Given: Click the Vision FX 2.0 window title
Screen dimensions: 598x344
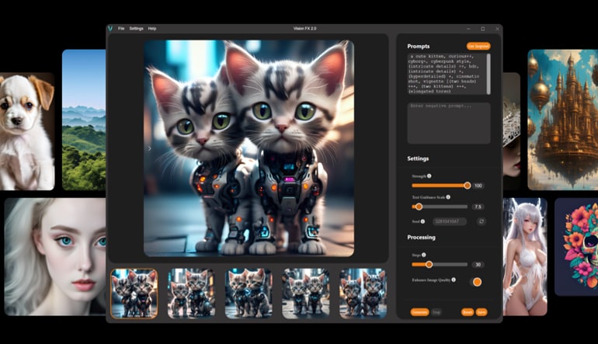Looking at the screenshot, I should 304,29.
